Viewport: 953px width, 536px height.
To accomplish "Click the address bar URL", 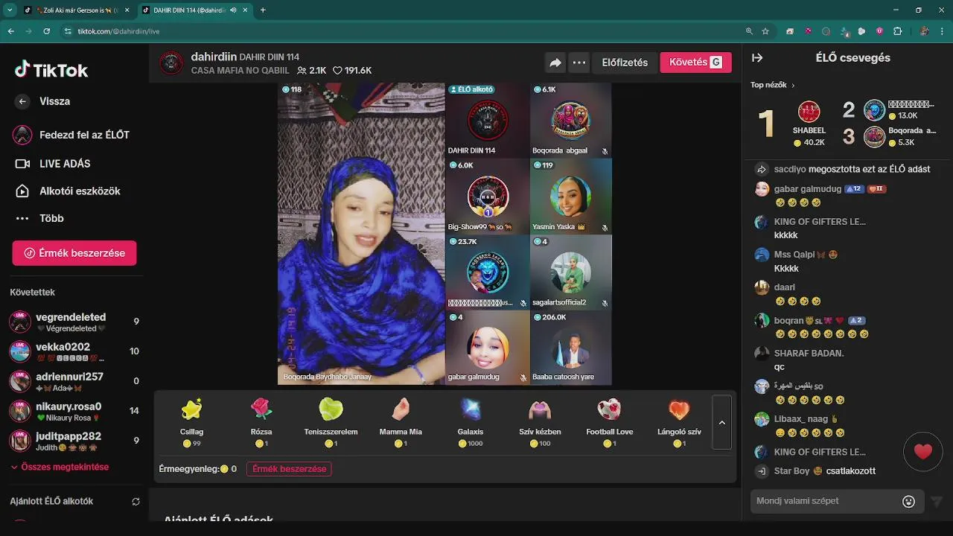I will 118,31.
